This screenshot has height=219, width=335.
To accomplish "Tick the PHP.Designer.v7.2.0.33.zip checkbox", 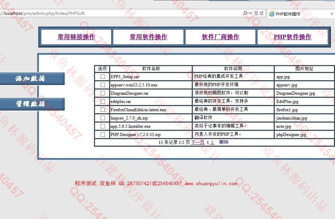I will tap(103, 134).
